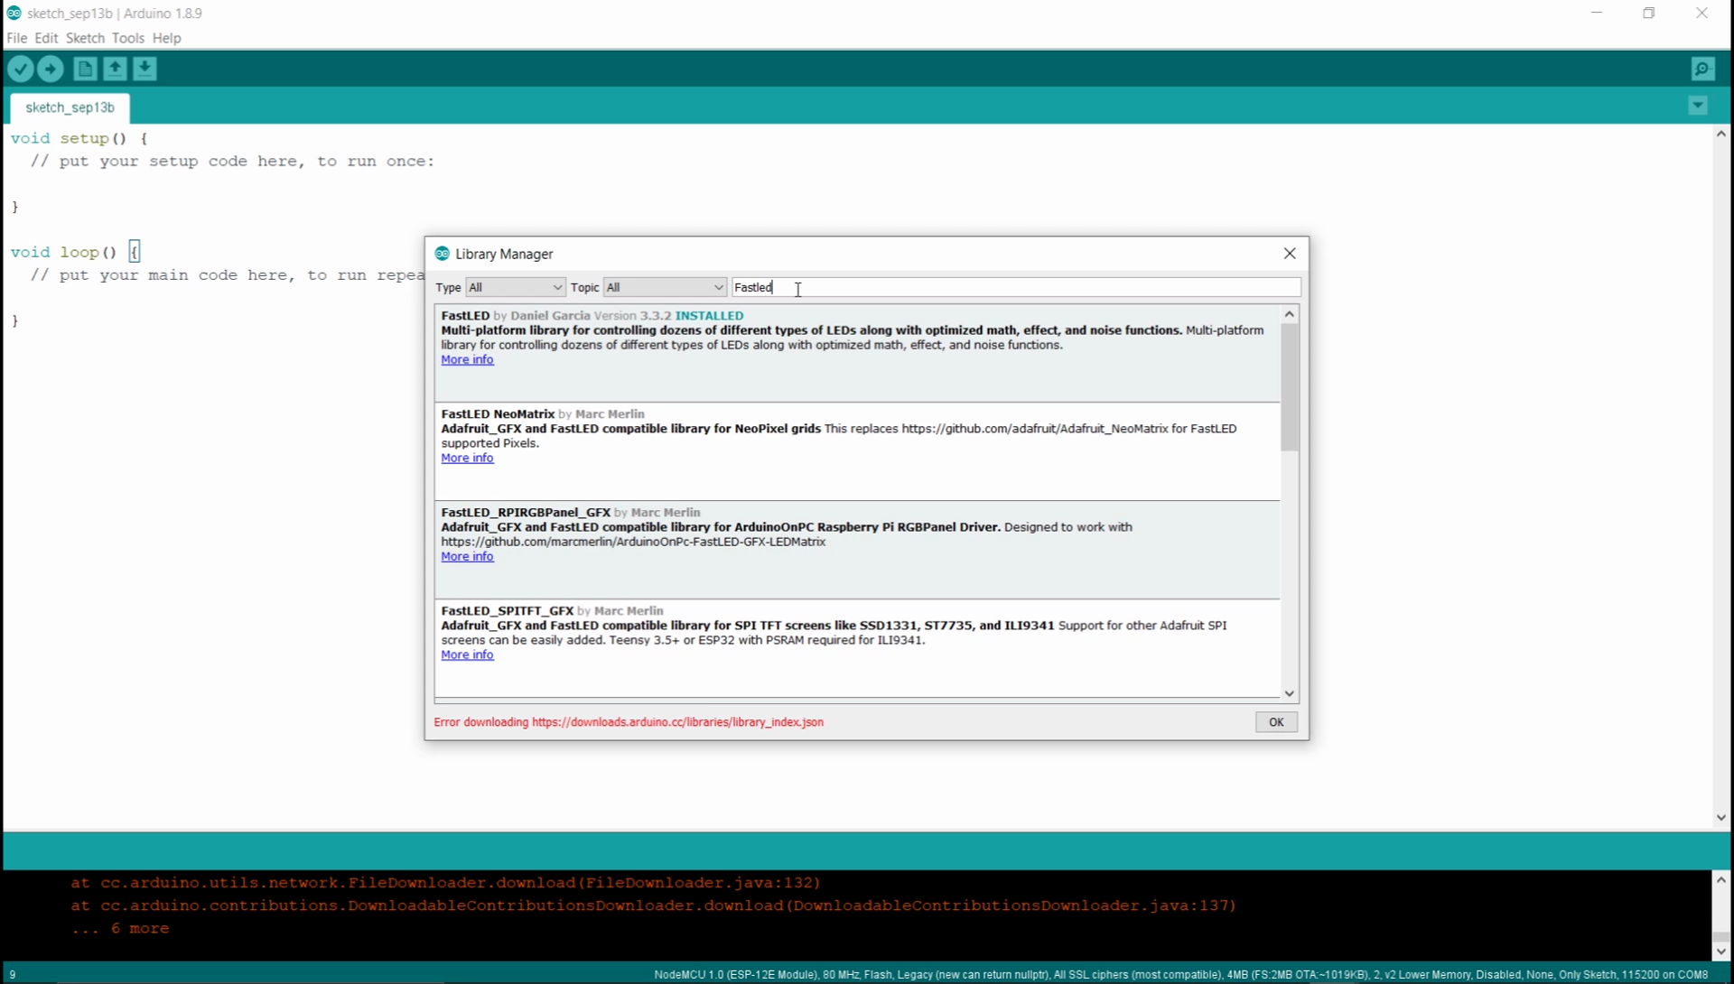Open More info link for FastLED
This screenshot has height=984, width=1734.
pos(467,359)
